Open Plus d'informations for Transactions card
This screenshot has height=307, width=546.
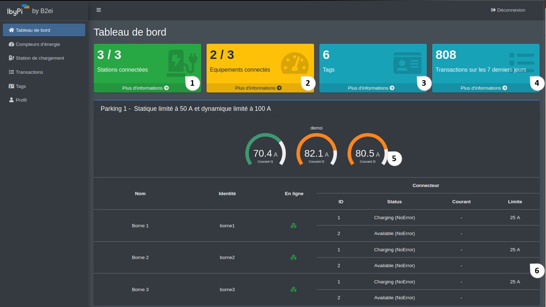484,88
